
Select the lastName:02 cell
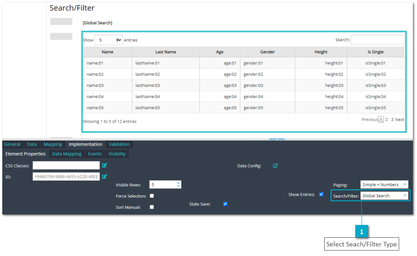pyautogui.click(x=166, y=74)
